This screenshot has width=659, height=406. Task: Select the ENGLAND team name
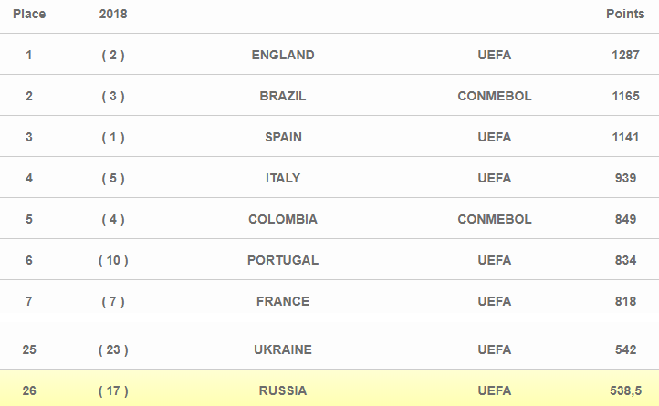283,55
